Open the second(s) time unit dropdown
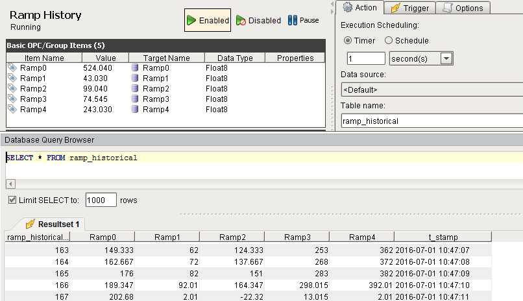Viewport: 523px width, 301px height. [x=446, y=58]
